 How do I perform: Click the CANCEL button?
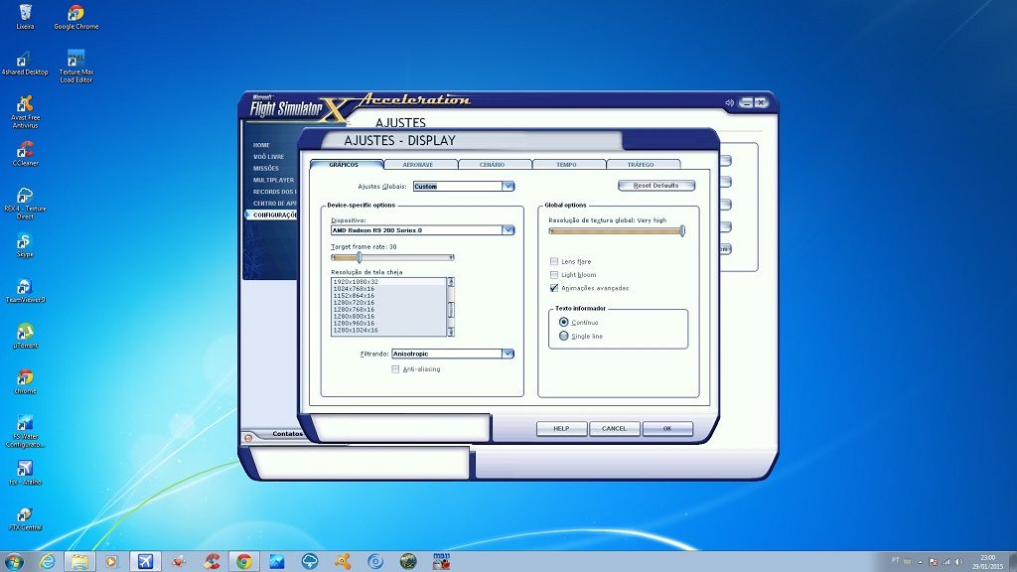614,429
